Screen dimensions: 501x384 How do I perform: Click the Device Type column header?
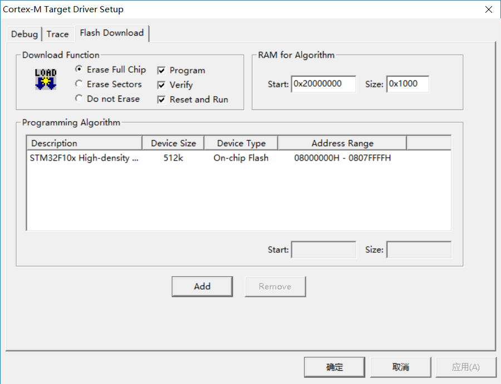pos(240,143)
